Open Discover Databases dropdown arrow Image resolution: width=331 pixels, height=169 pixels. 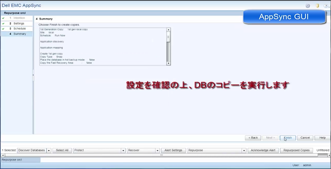(x=49, y=150)
